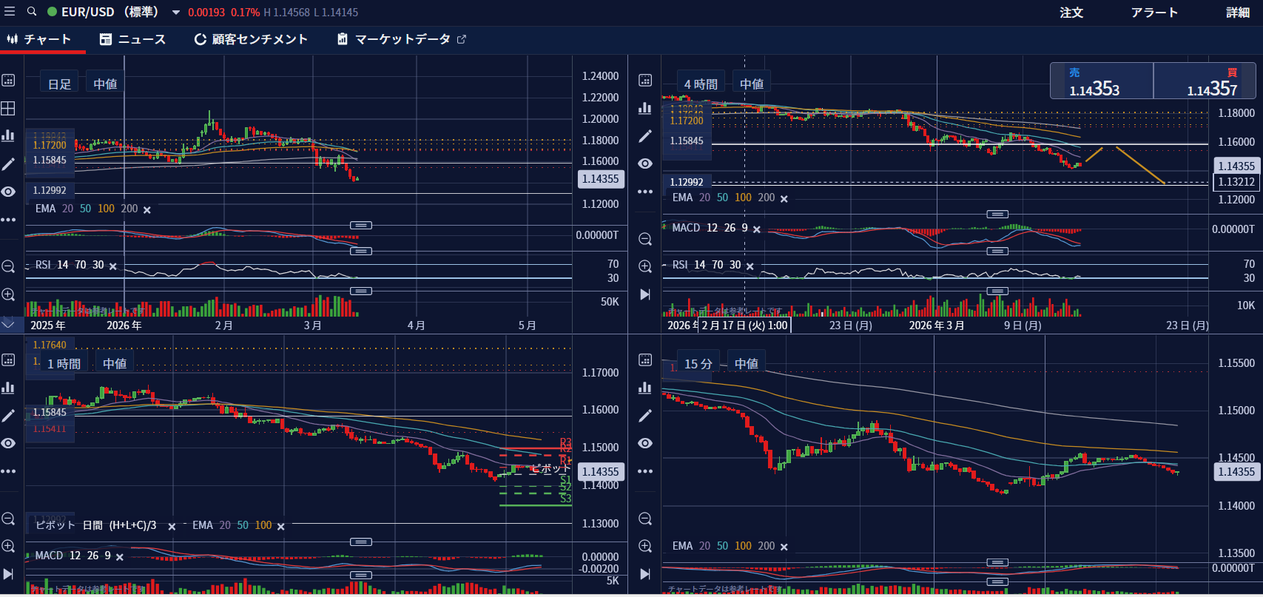Image resolution: width=1263 pixels, height=597 pixels.
Task: Select the chart layout grid icon
Action: pyautogui.click(x=8, y=108)
